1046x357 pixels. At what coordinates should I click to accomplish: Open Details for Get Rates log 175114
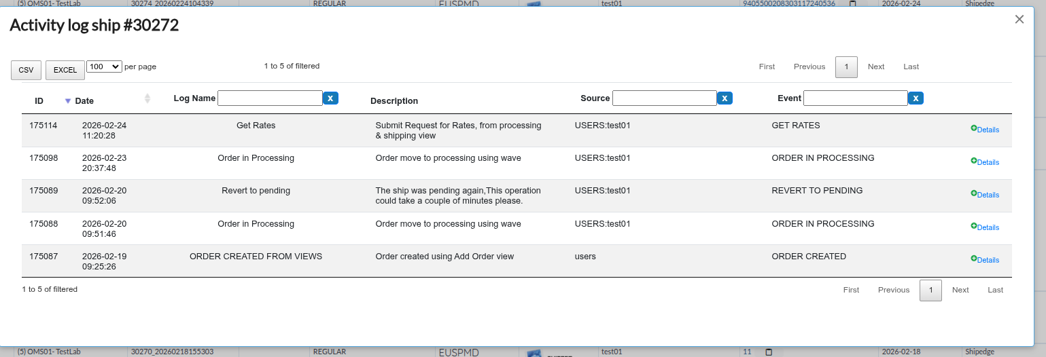tap(985, 129)
